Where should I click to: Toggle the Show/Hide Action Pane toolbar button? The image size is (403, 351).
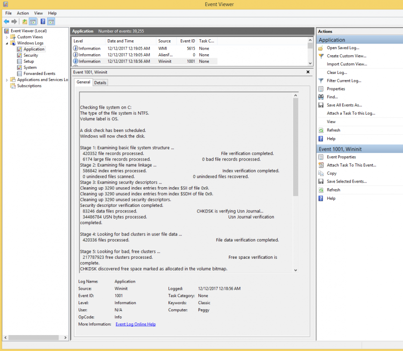[x=51, y=22]
